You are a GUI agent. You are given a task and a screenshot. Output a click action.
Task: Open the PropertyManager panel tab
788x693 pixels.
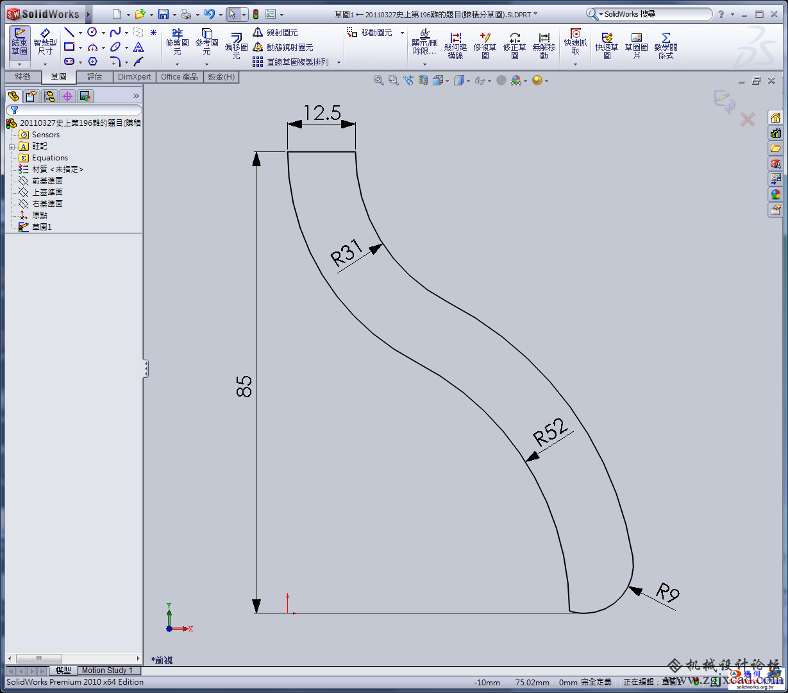(x=31, y=96)
